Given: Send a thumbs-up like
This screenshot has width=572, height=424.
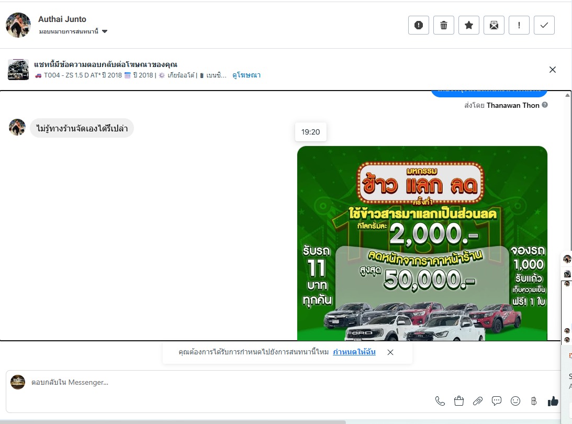Looking at the screenshot, I should click(553, 401).
